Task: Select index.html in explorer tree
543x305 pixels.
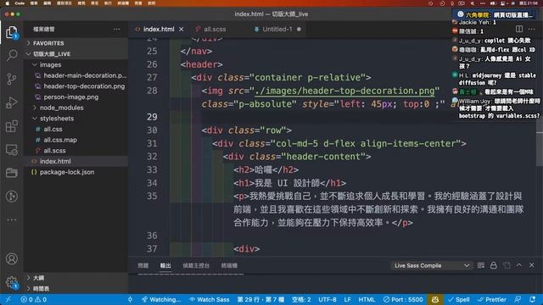Action: (x=55, y=161)
